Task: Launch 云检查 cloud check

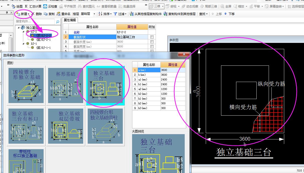Action: [x=50, y=6]
